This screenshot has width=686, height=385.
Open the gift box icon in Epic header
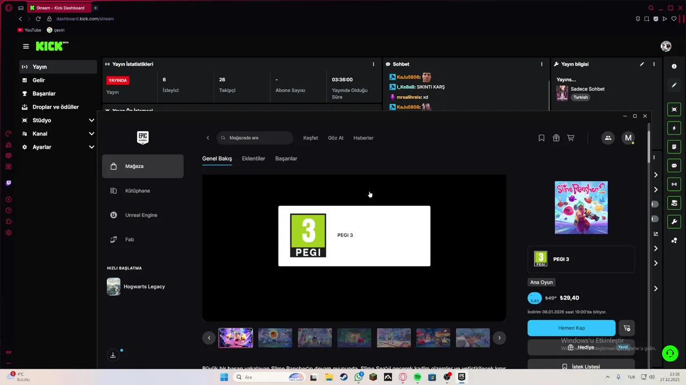tap(556, 138)
